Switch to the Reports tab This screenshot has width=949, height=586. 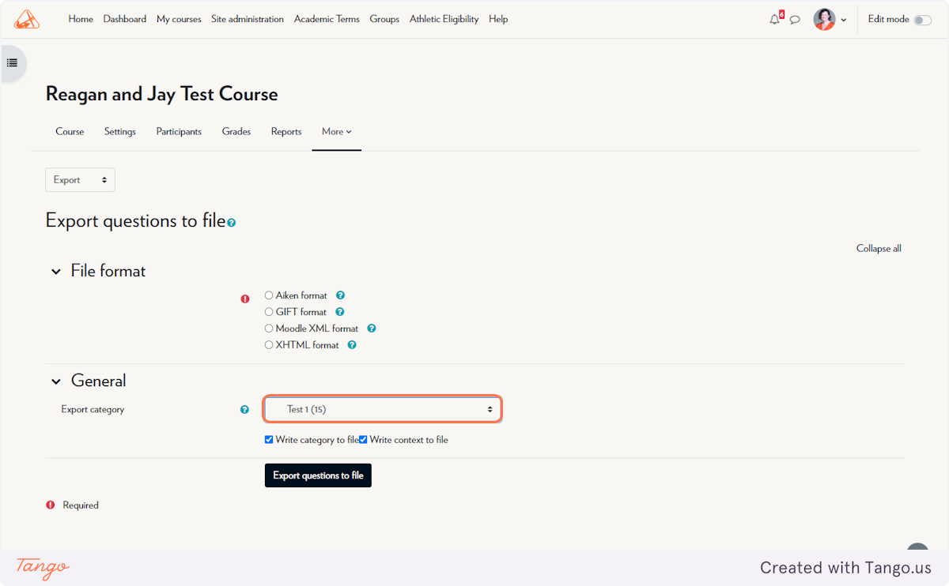click(x=286, y=132)
